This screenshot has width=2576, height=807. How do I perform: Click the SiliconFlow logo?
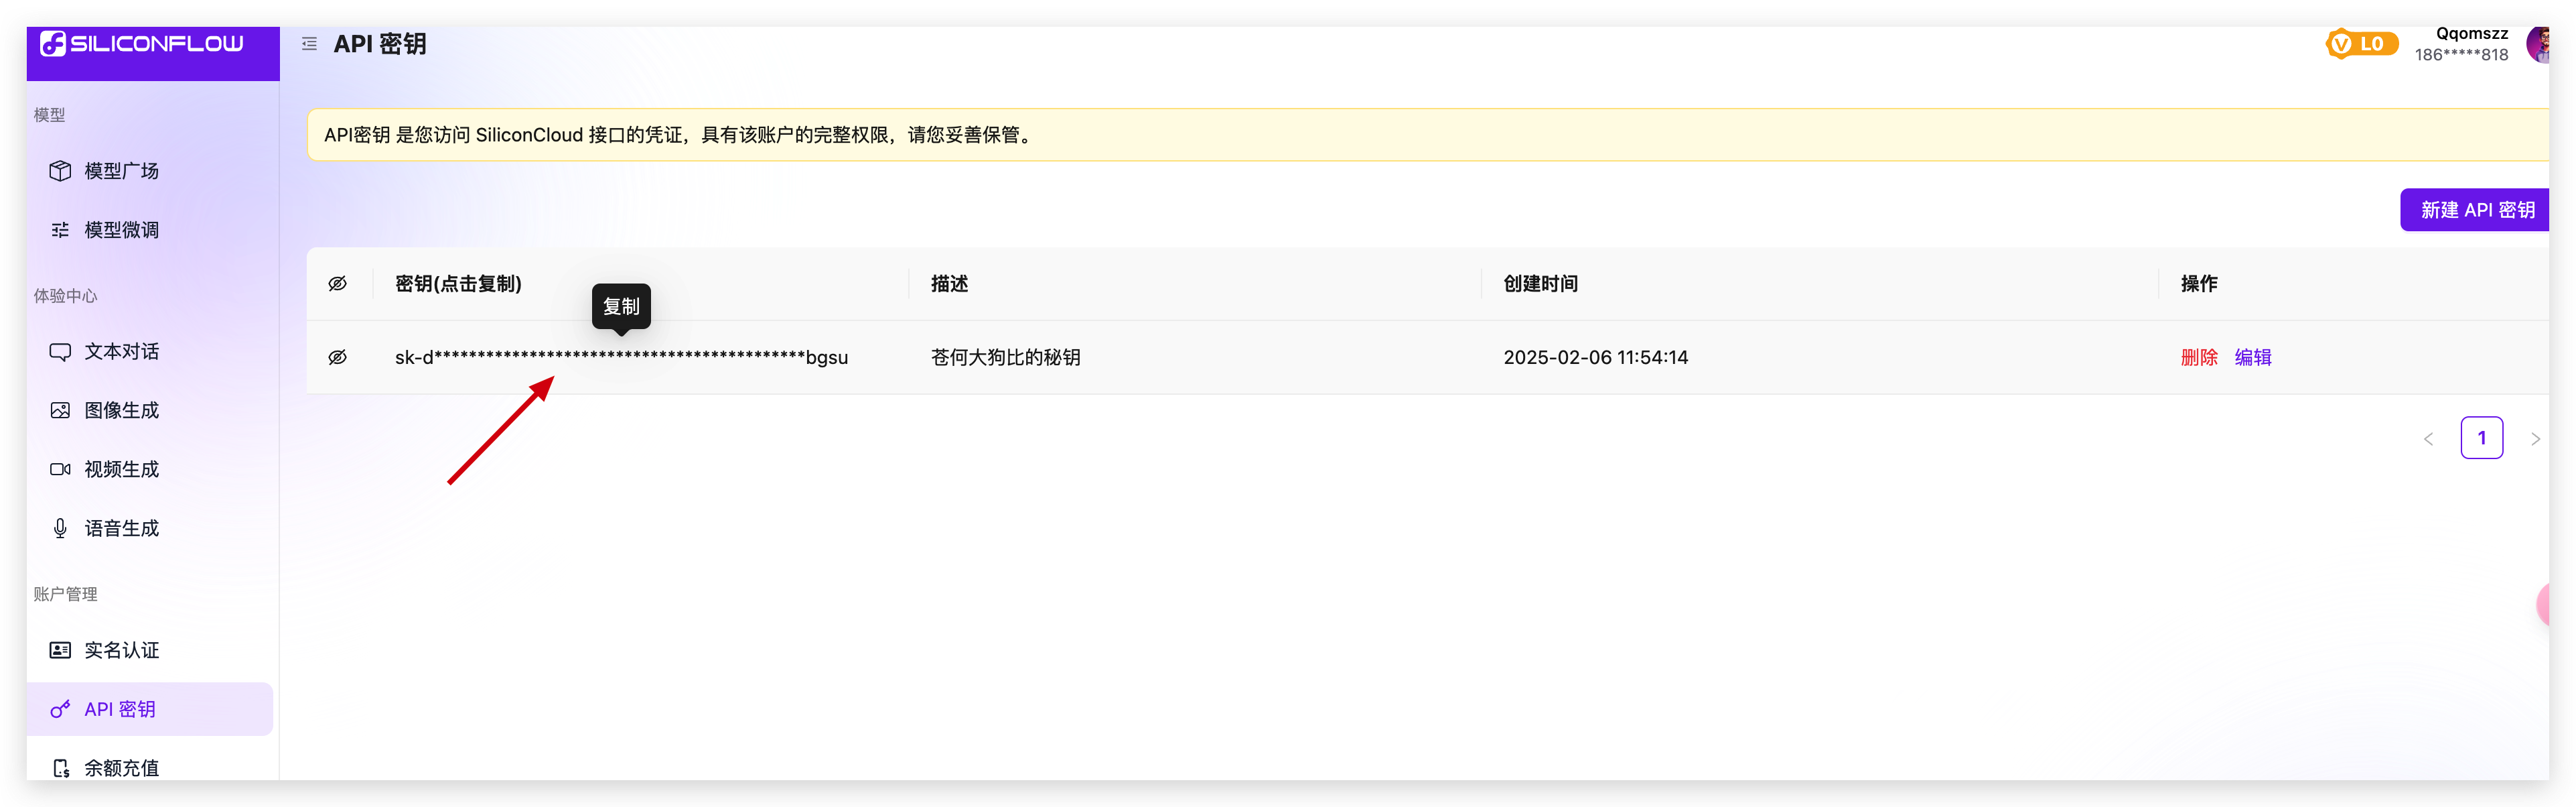coord(141,43)
